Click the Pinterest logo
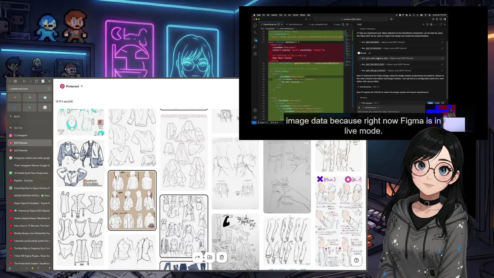494x278 pixels. click(62, 86)
